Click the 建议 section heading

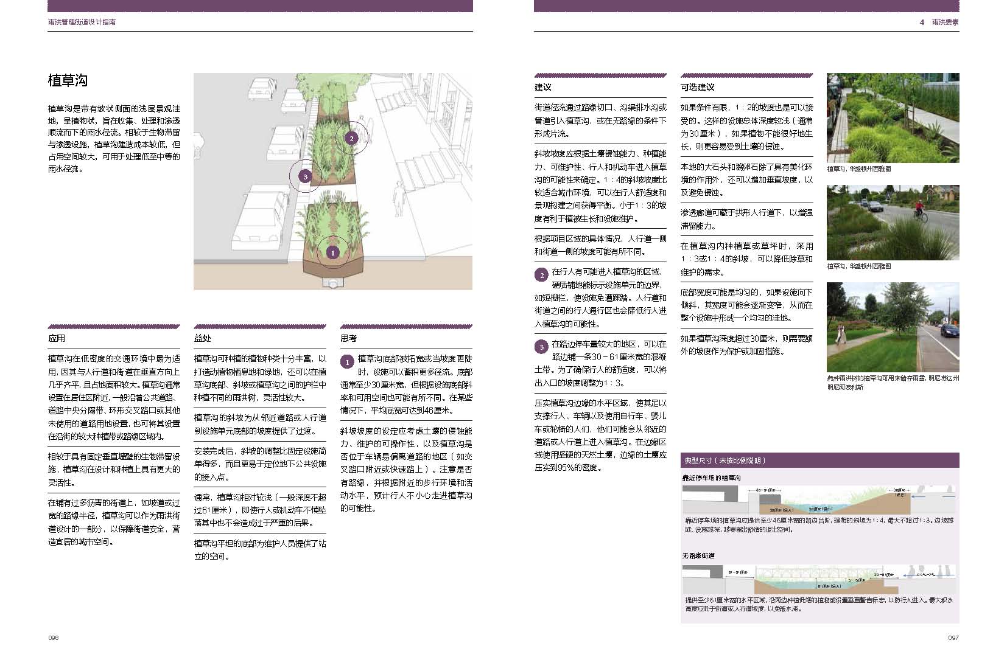tap(543, 88)
